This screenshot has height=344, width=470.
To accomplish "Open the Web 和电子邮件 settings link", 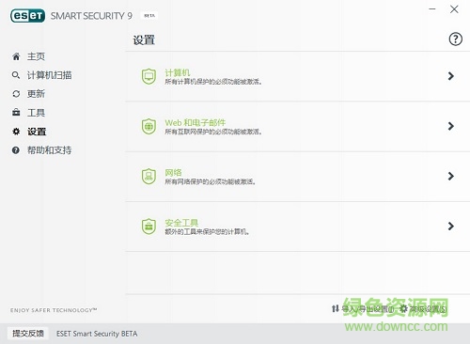I will [x=196, y=122].
